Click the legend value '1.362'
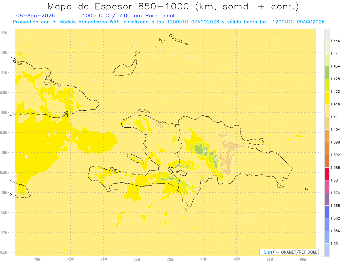Screen dimensions: 340x263 [335, 218]
